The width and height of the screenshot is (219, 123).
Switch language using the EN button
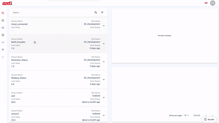coord(206,3)
